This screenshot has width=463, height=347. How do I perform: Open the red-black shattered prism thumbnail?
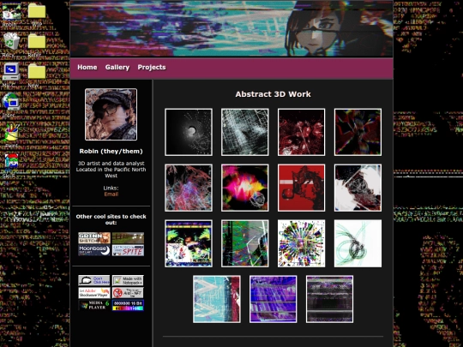click(358, 132)
